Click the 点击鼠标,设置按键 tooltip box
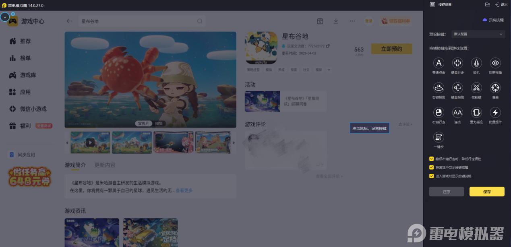This screenshot has height=247, width=511. point(369,128)
